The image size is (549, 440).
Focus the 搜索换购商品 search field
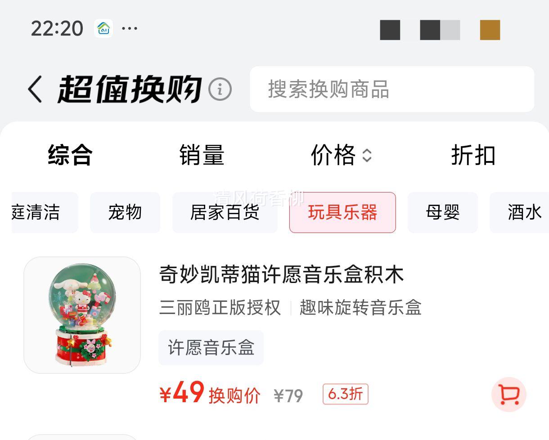[x=392, y=89]
